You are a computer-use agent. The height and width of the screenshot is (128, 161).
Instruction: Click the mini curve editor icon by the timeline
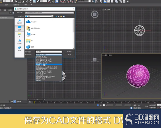click(30, 102)
